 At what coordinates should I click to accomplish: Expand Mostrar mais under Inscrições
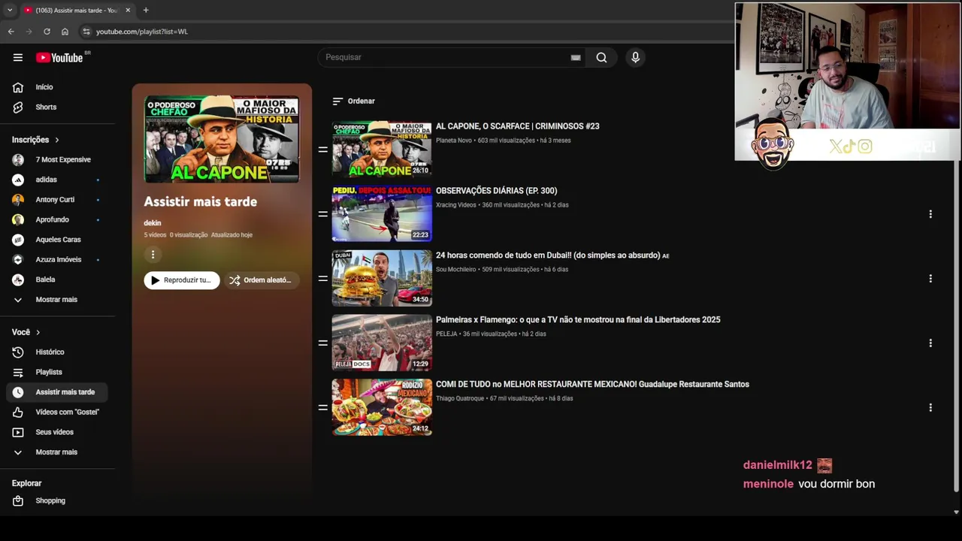[58, 299]
